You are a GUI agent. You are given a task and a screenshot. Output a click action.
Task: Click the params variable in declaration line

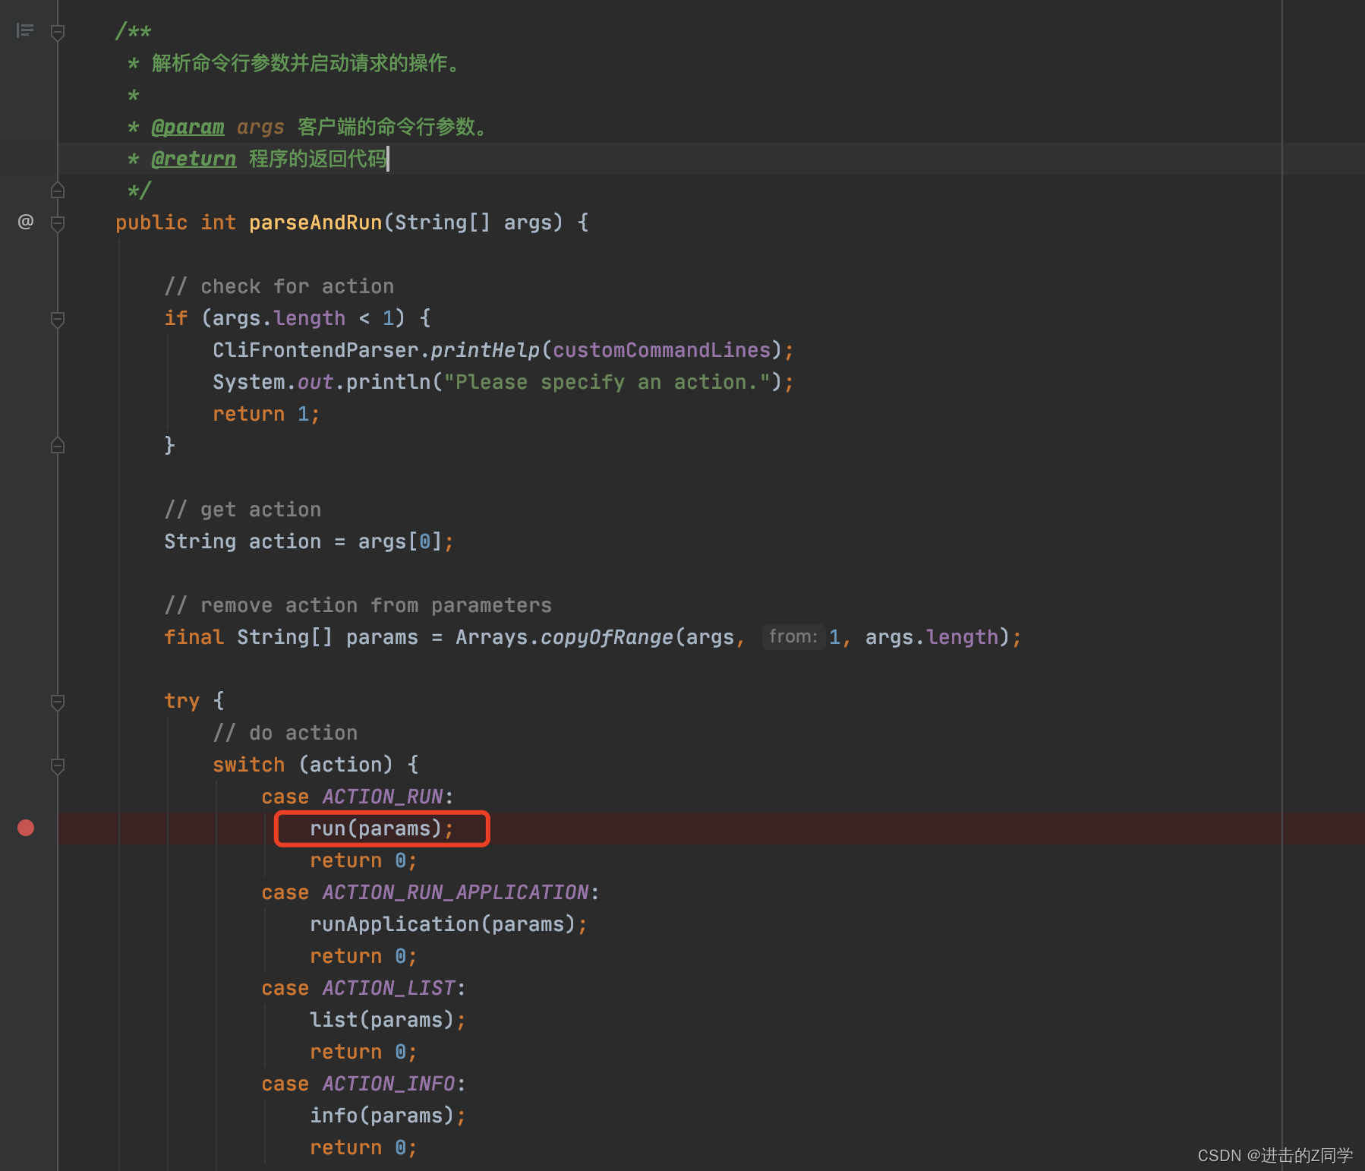383,637
